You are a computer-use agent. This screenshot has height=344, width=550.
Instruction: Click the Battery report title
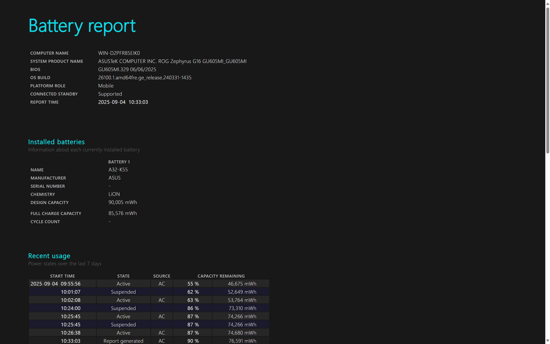(x=82, y=26)
